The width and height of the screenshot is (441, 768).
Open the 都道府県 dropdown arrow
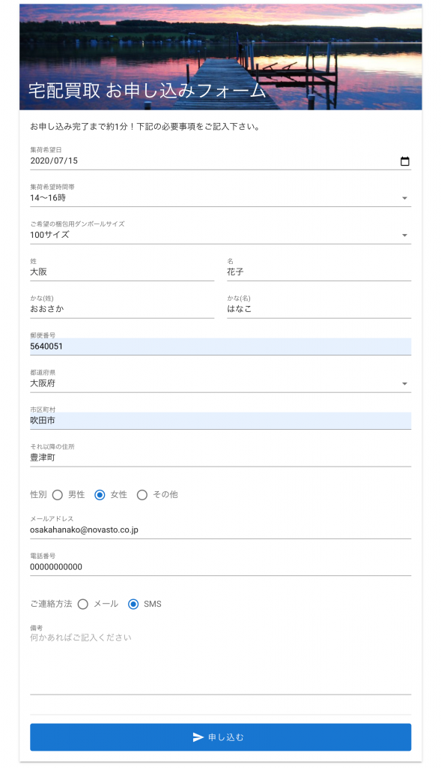tap(404, 383)
